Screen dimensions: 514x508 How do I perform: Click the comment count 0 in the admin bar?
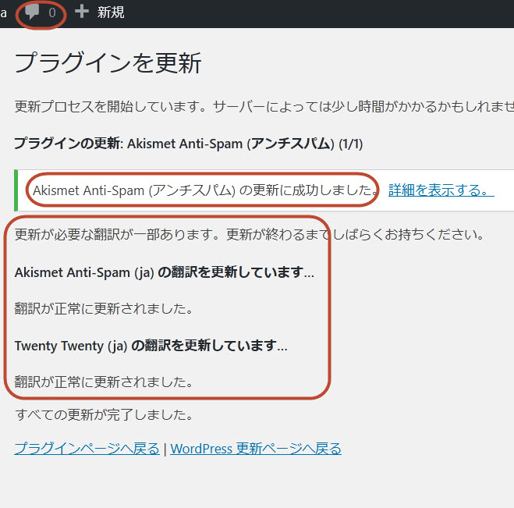(x=52, y=12)
